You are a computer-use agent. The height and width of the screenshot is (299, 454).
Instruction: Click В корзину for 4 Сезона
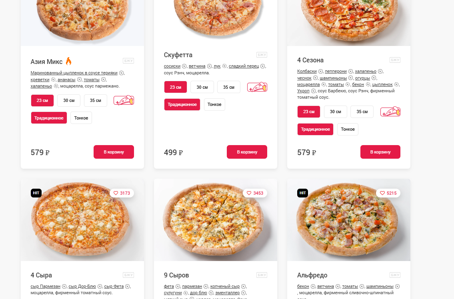click(380, 152)
